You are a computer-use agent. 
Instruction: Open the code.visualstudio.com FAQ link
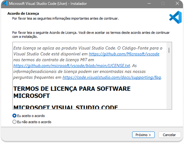112,77
